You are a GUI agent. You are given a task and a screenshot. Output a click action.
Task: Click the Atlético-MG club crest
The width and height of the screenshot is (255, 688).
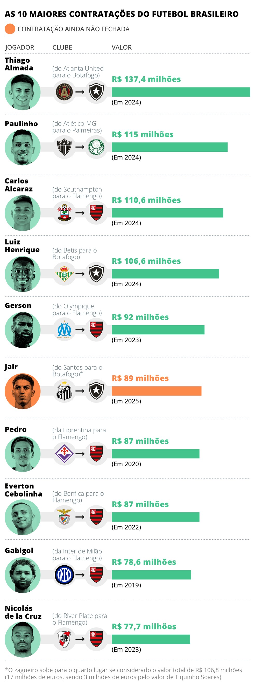[x=64, y=147]
